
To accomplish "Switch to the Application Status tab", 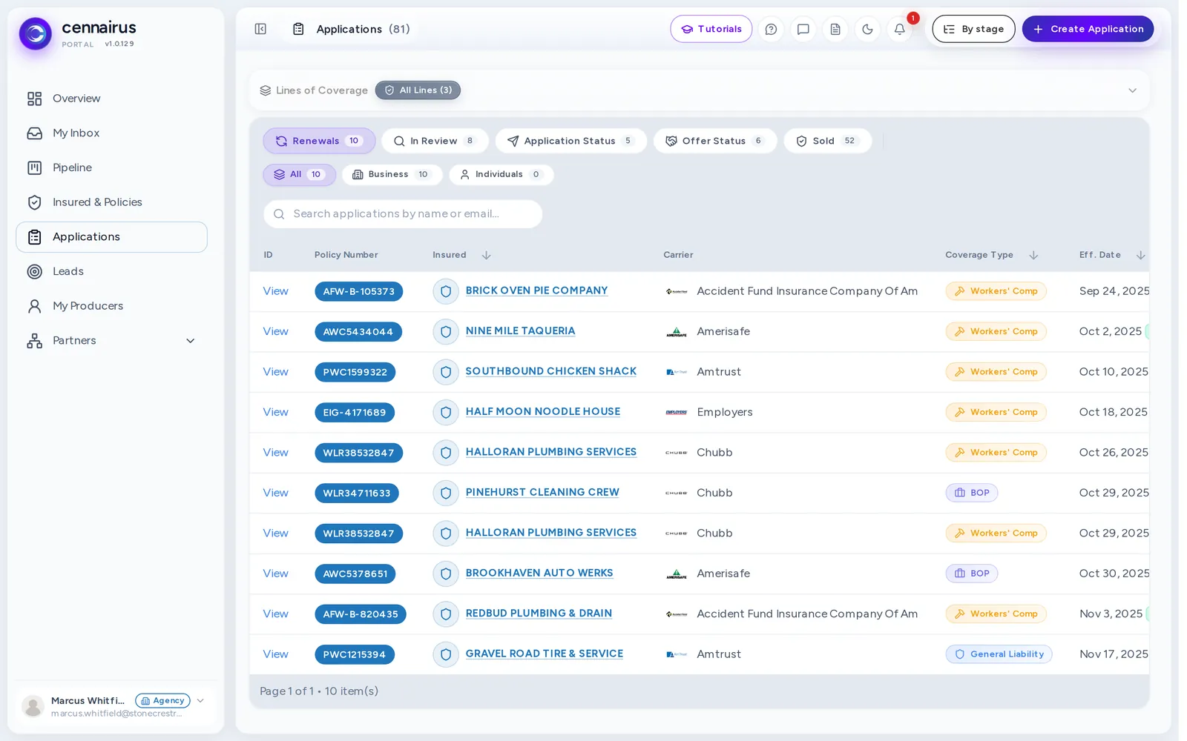I will (x=571, y=141).
